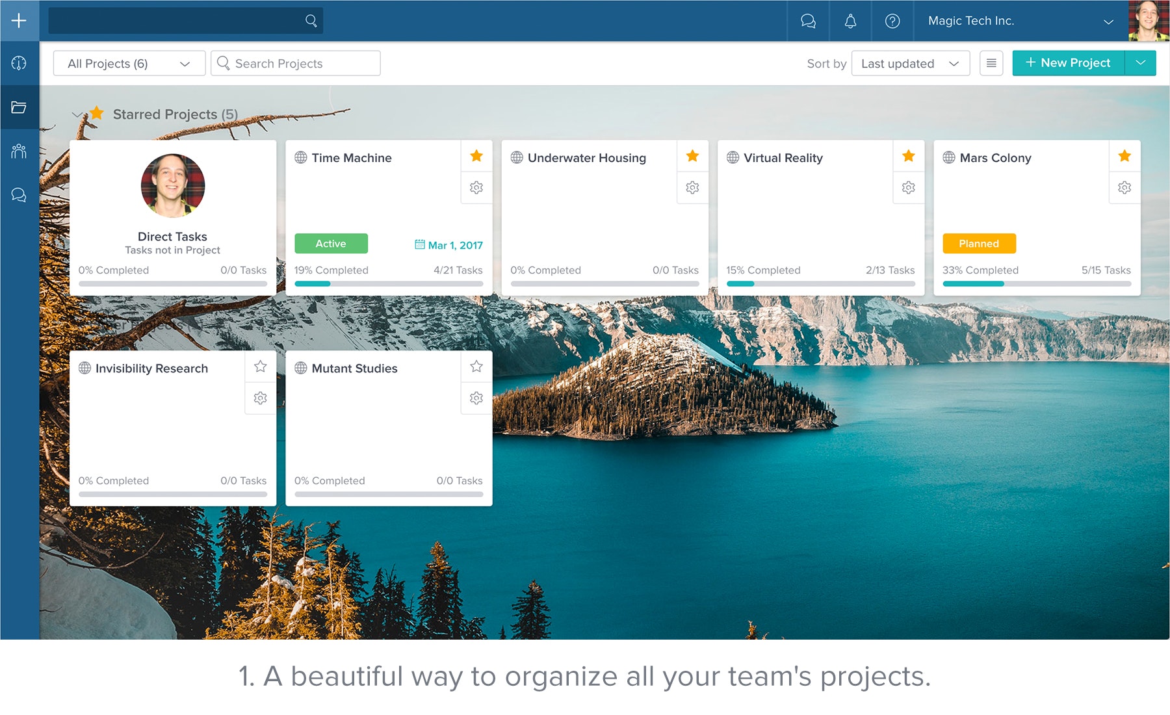Open the New Project dropdown arrow

1141,63
